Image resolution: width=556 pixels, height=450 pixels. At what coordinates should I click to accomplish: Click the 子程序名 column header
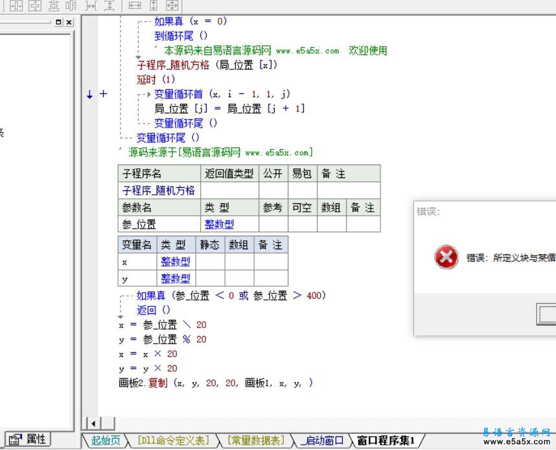click(x=159, y=174)
